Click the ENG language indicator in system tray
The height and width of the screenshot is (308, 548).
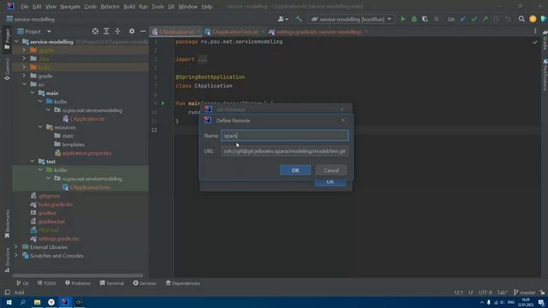point(511,302)
